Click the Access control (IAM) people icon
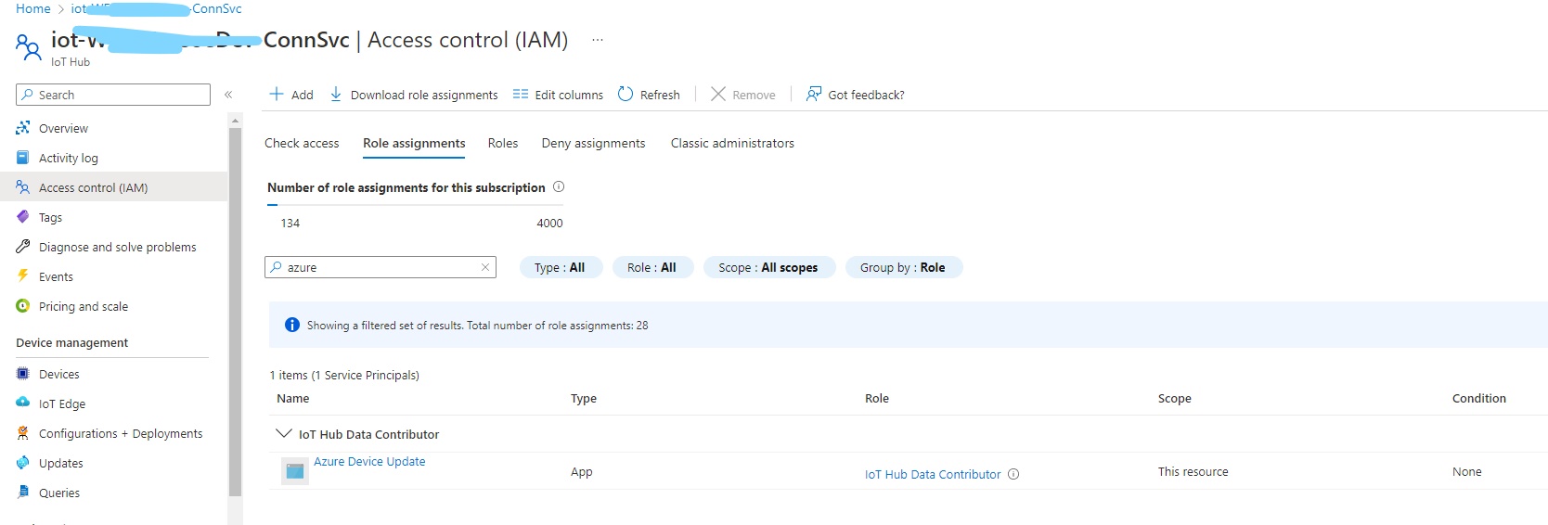 pos(23,187)
